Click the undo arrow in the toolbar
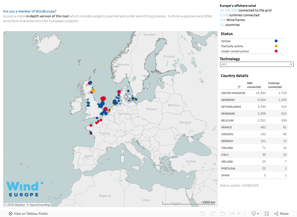Screen dimensions: 297x217 [x=202, y=214]
